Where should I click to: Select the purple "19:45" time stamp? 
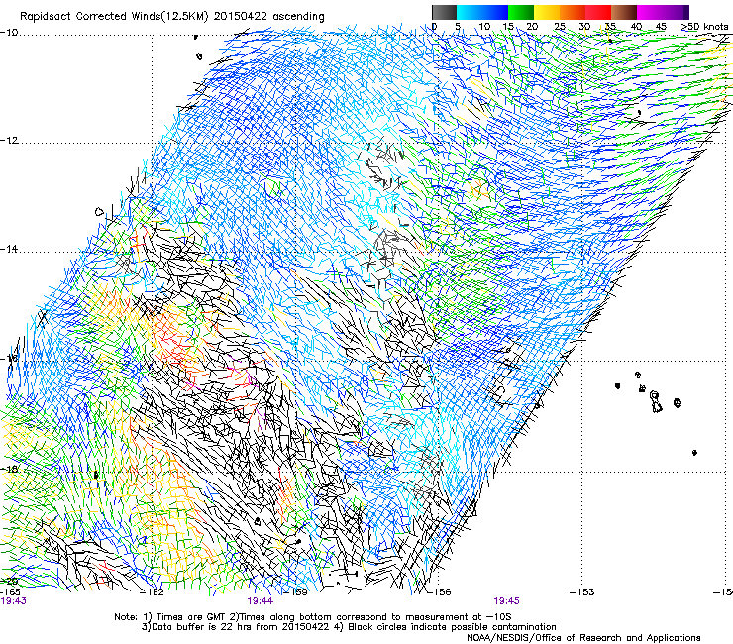pos(506,601)
